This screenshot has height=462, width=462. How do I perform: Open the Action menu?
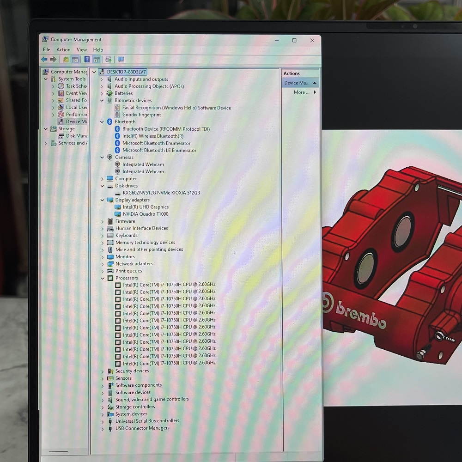pos(63,50)
